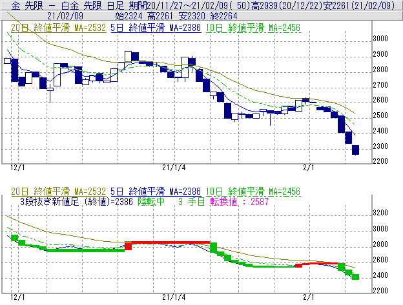
Task: Click the period low 安2261(21/02/09)
Action: point(359,5)
